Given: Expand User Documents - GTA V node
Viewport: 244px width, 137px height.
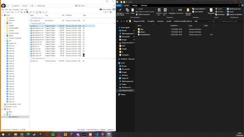Looking at the screenshot, I should pyautogui.click(x=3, y=104).
